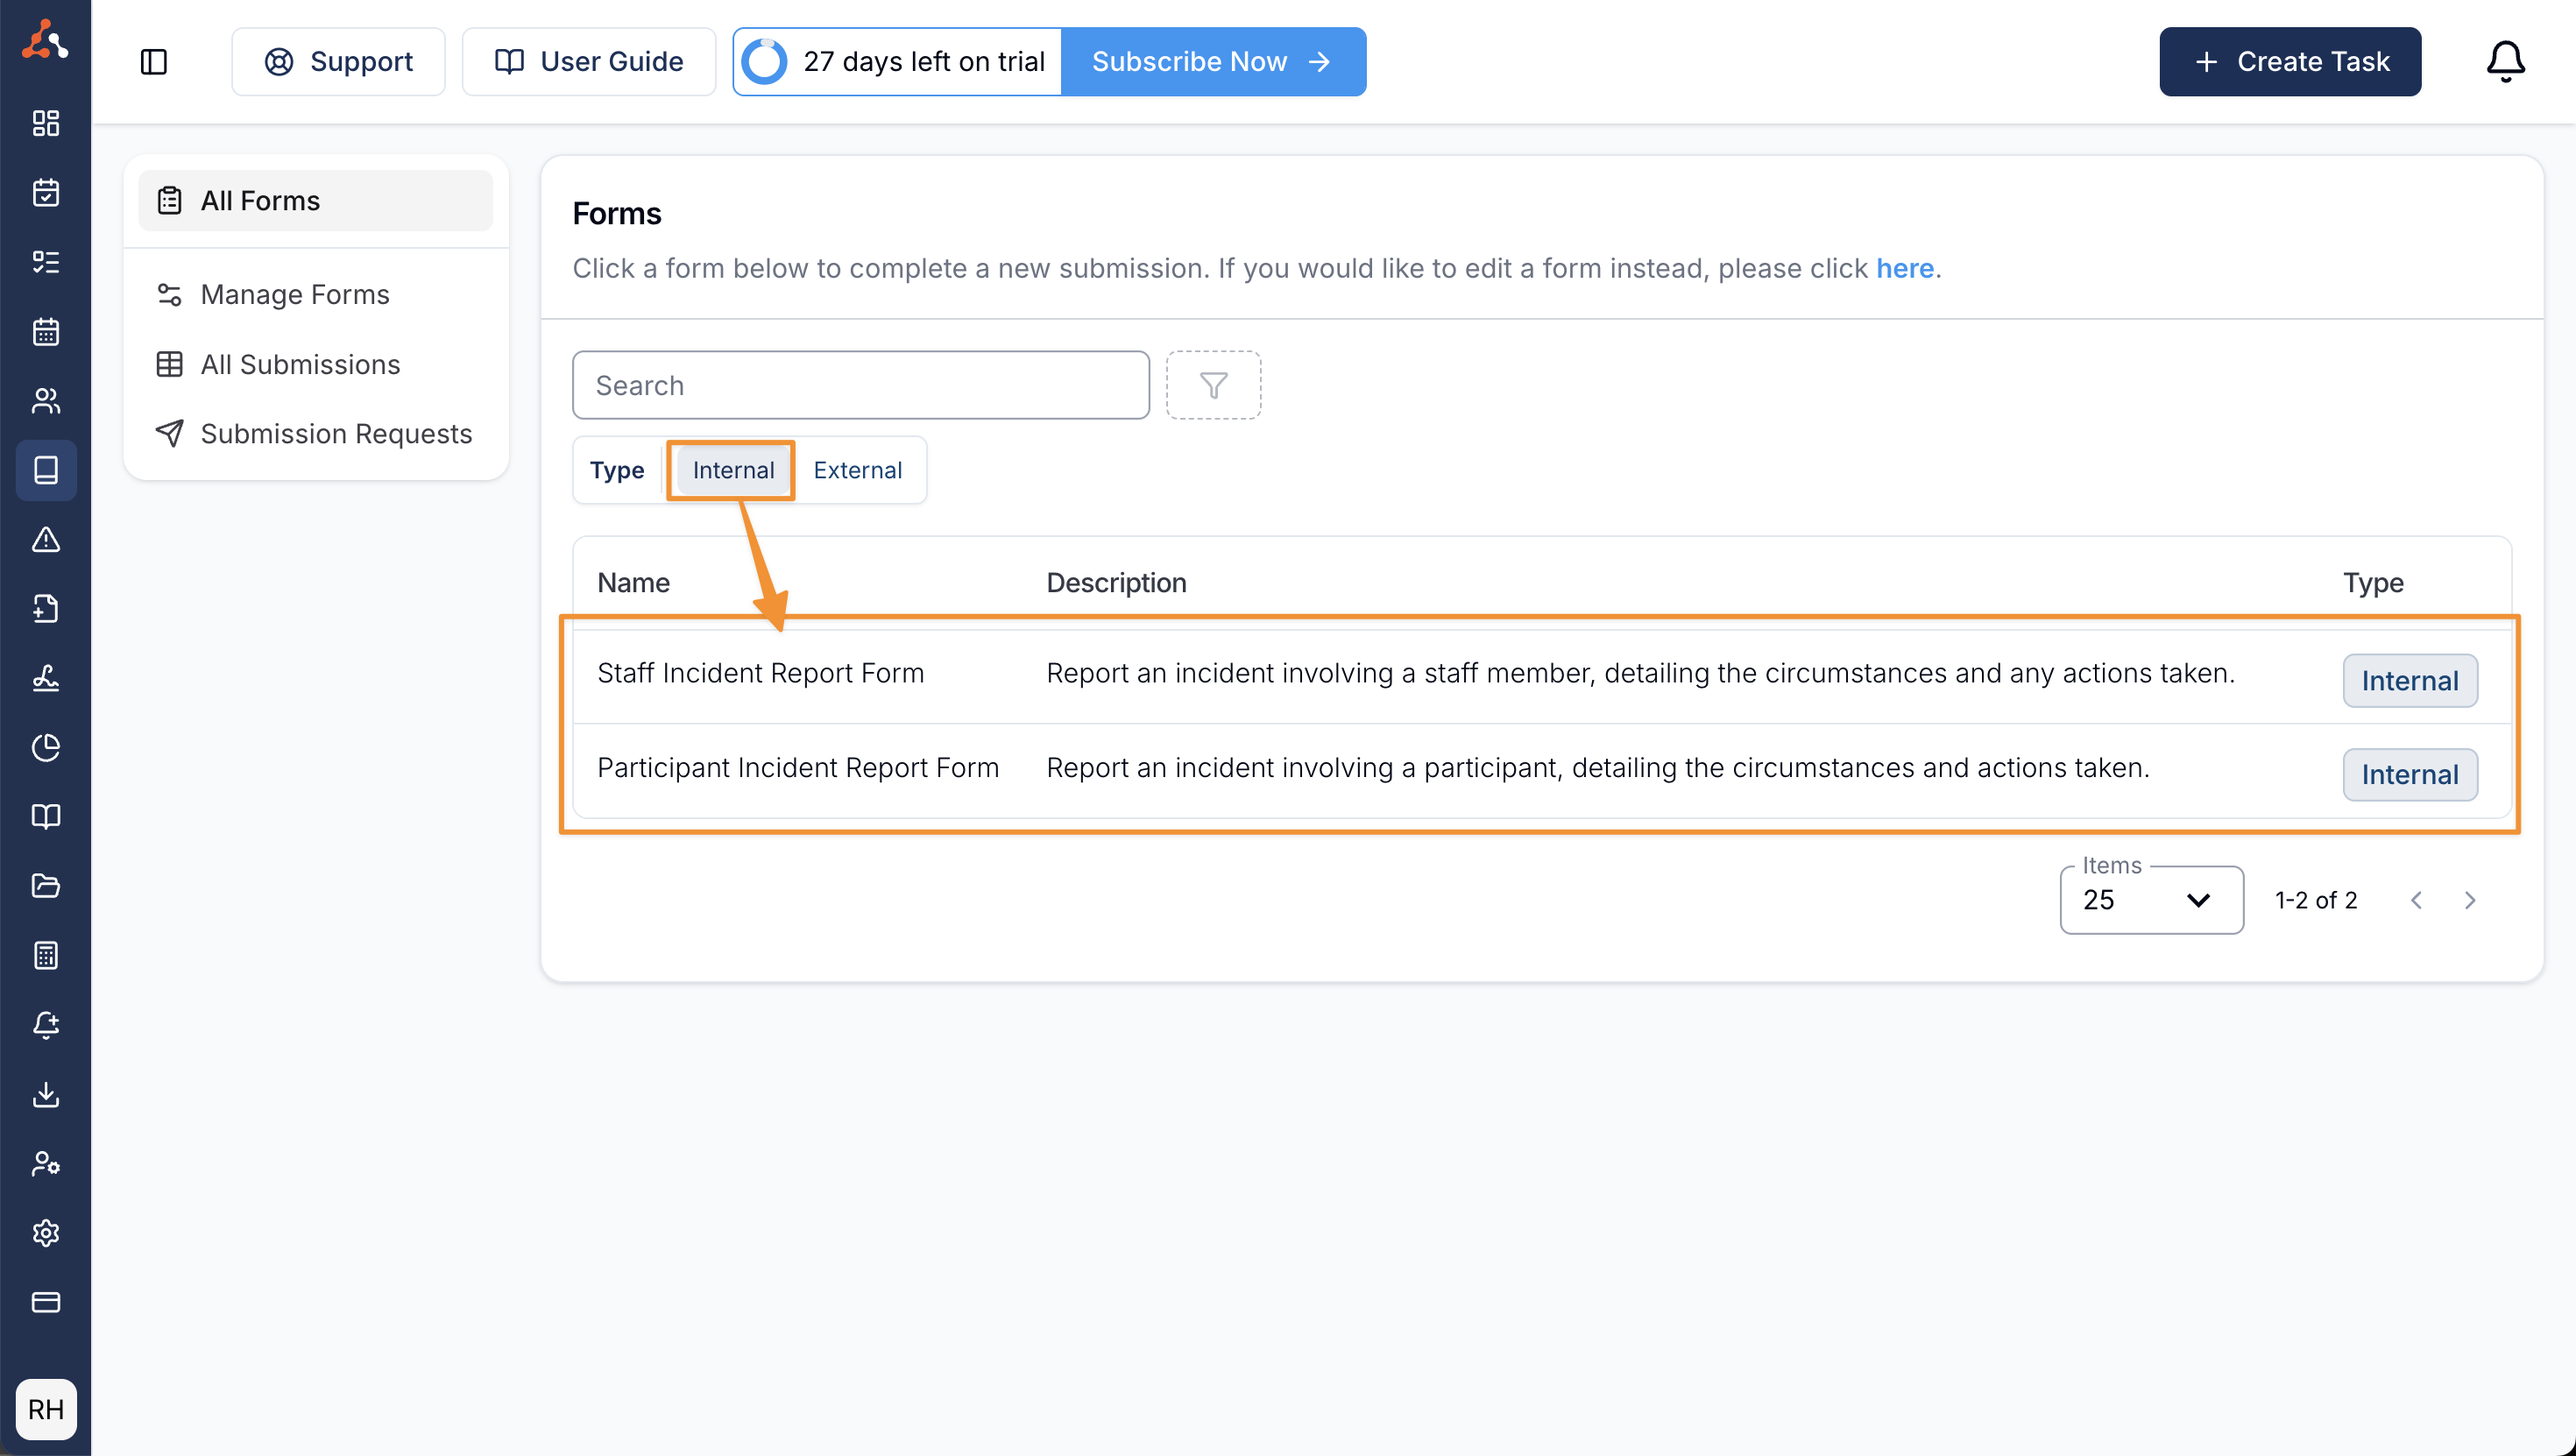Open the dashboard grid icon in the sidebar

pyautogui.click(x=46, y=123)
